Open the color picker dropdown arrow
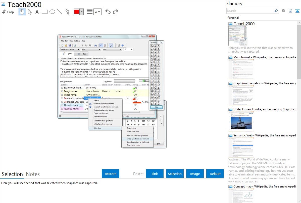The image size is (301, 203). pos(82,12)
